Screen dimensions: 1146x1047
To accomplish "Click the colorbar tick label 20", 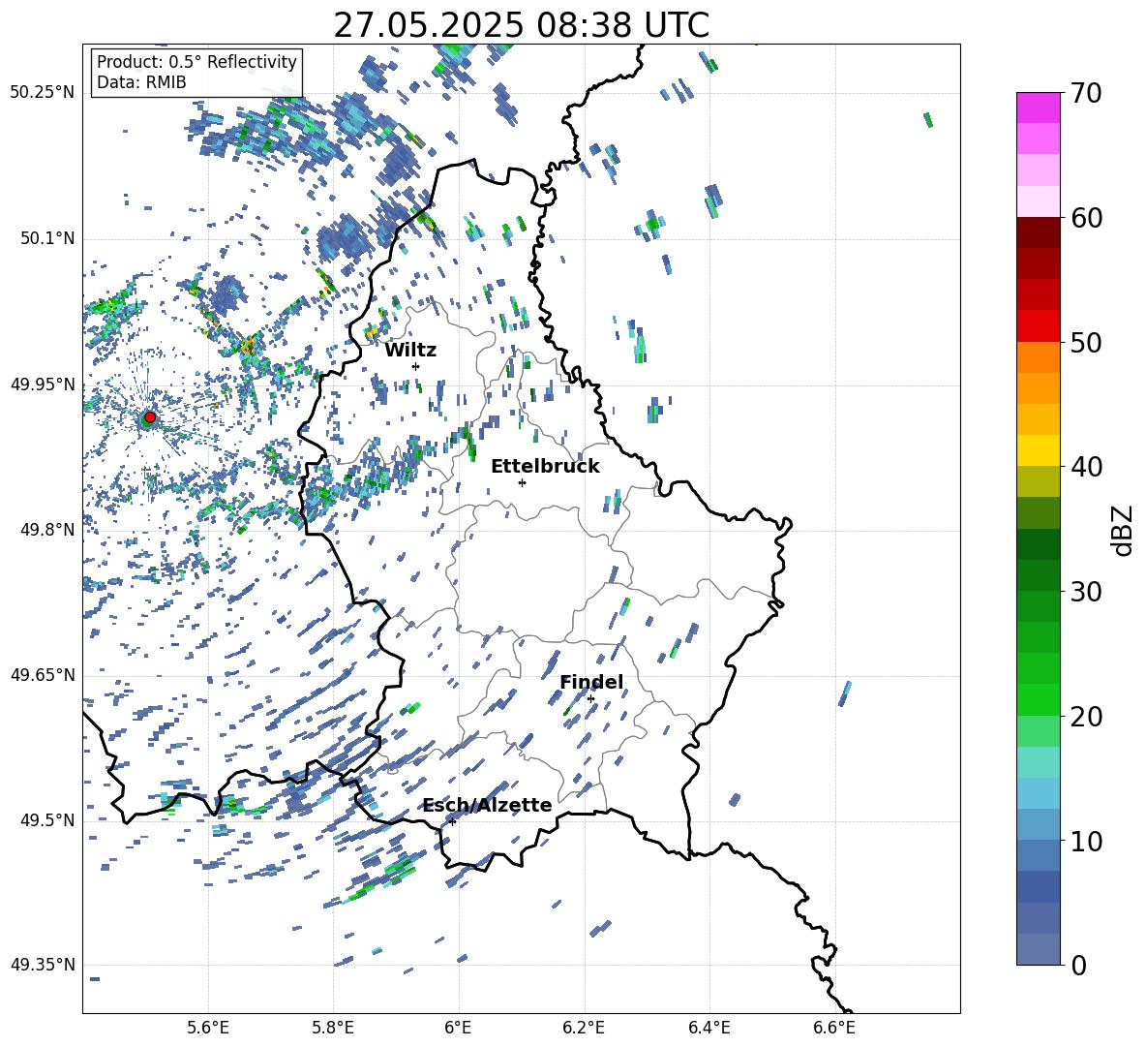I will pyautogui.click(x=1085, y=717).
